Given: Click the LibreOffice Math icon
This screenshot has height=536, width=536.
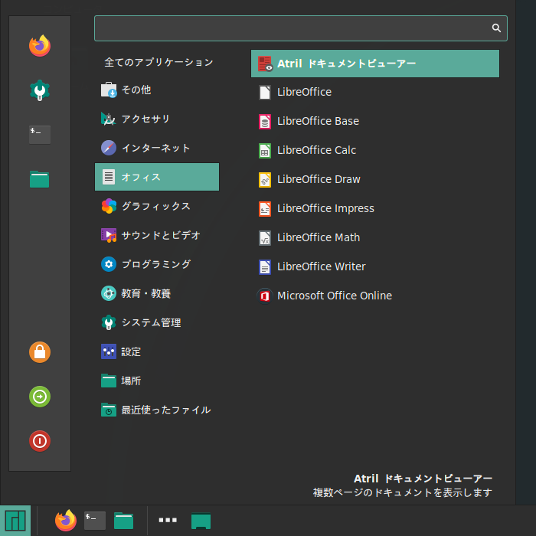Looking at the screenshot, I should click(265, 238).
